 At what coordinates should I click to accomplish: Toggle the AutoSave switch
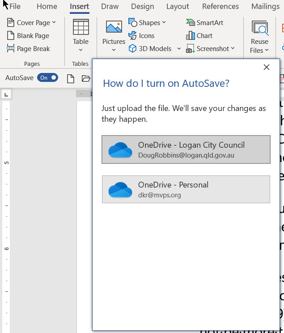click(x=47, y=78)
